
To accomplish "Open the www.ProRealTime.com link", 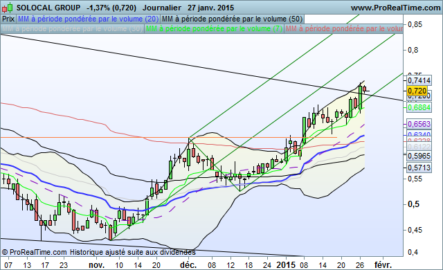I will (x=395, y=8).
